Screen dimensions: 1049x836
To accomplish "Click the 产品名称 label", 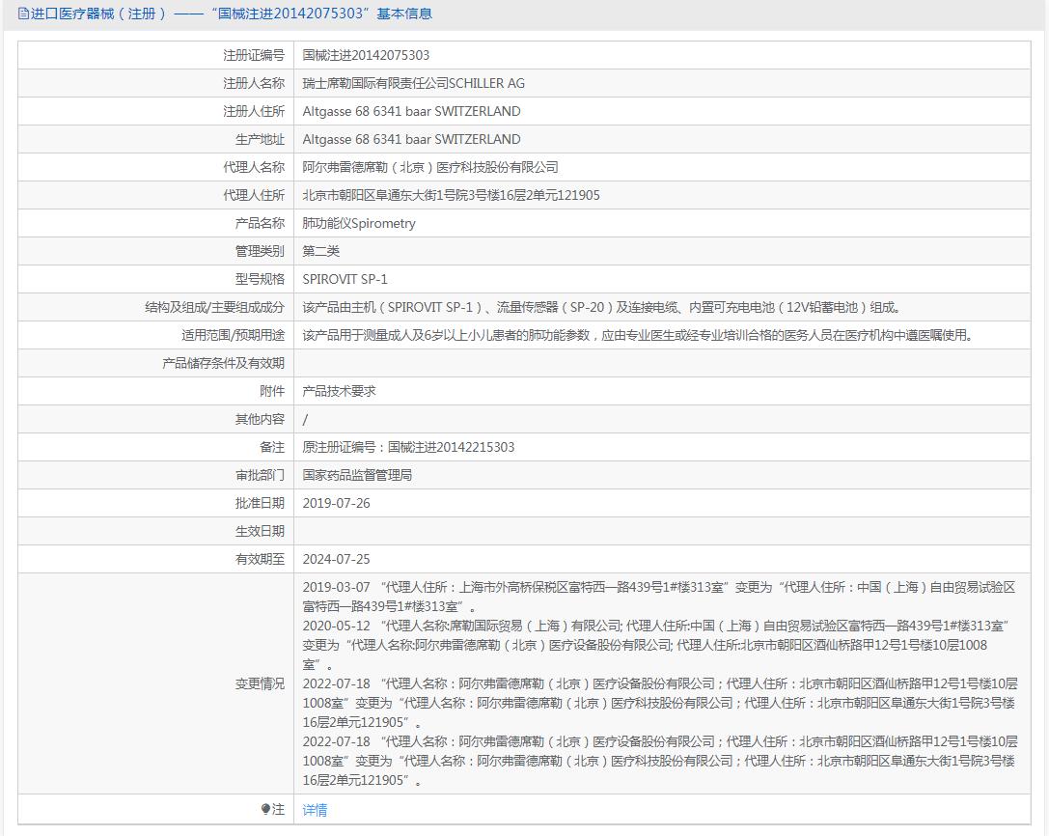I will (260, 223).
